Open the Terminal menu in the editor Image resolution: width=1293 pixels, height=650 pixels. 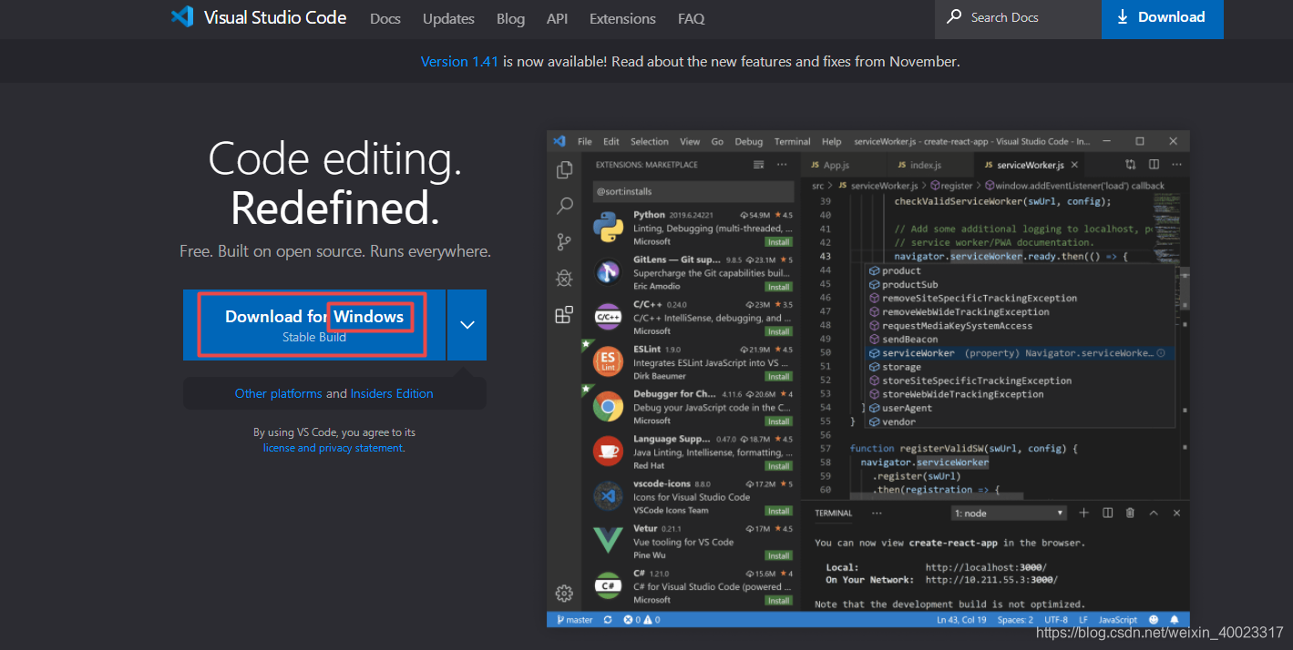793,142
